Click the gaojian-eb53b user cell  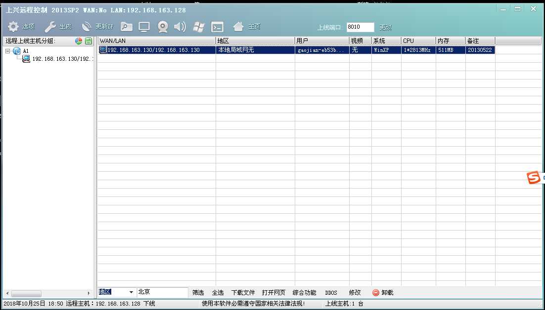point(321,50)
